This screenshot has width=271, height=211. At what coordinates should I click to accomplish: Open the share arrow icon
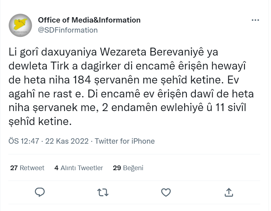228,192
